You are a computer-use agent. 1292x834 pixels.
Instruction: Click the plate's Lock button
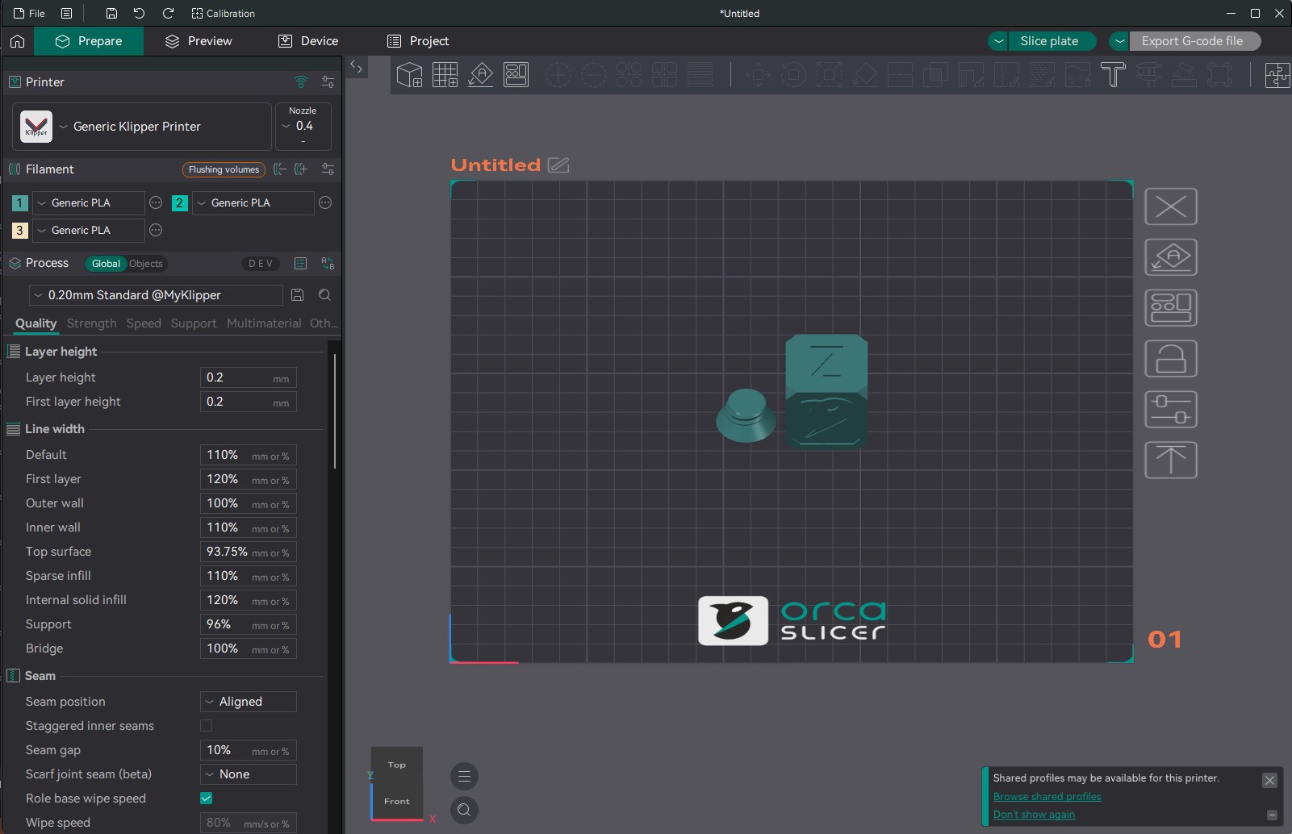[x=1171, y=359]
